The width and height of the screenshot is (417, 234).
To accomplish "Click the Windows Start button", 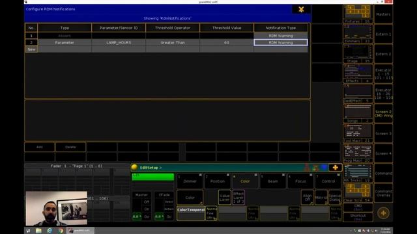I will [28, 231].
